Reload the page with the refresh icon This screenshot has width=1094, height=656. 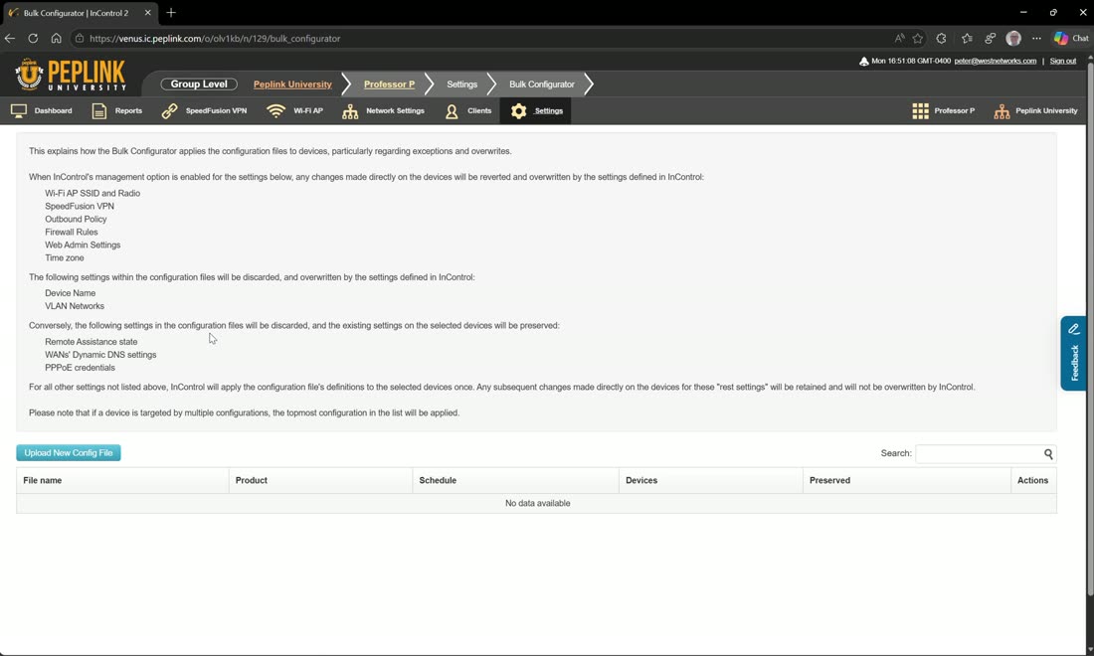tap(33, 39)
